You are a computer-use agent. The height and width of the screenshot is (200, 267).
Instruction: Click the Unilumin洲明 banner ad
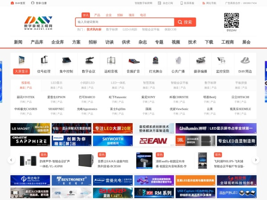[x=216, y=128]
